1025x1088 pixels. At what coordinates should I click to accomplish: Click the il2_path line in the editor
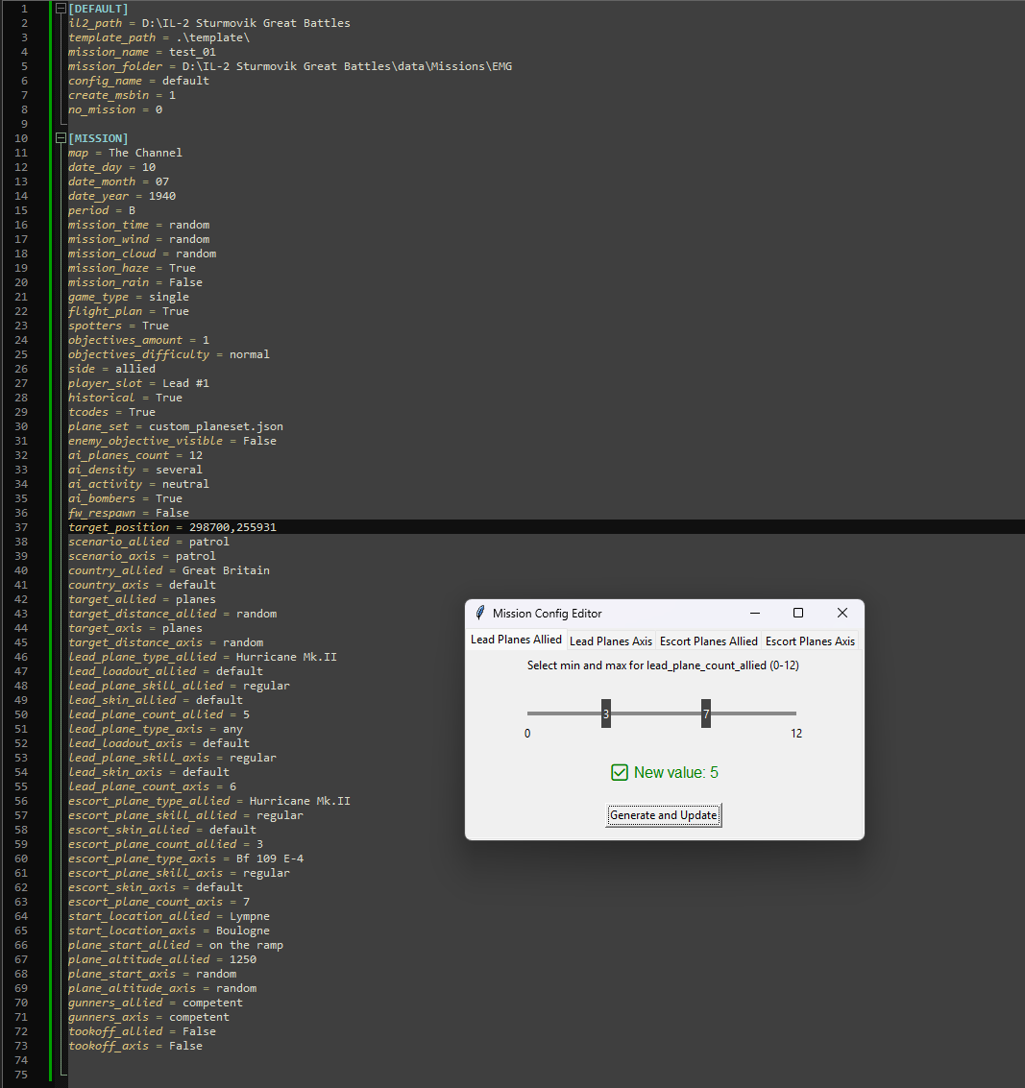tap(208, 23)
